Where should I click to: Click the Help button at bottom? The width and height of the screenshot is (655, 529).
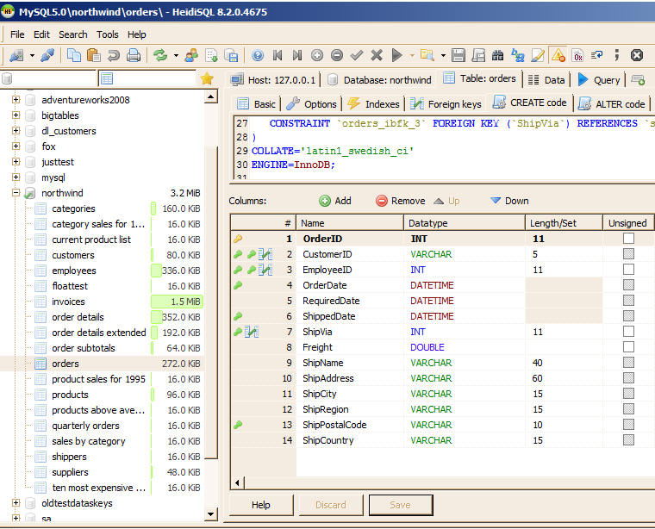pos(261,505)
